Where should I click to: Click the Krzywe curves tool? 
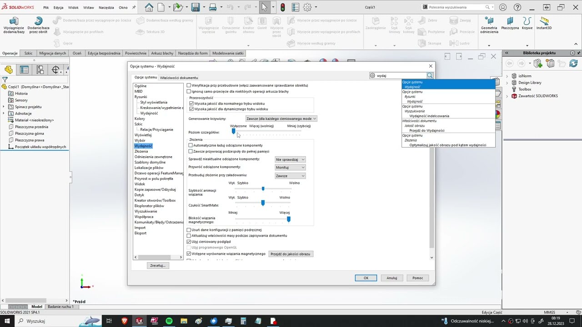527,23
